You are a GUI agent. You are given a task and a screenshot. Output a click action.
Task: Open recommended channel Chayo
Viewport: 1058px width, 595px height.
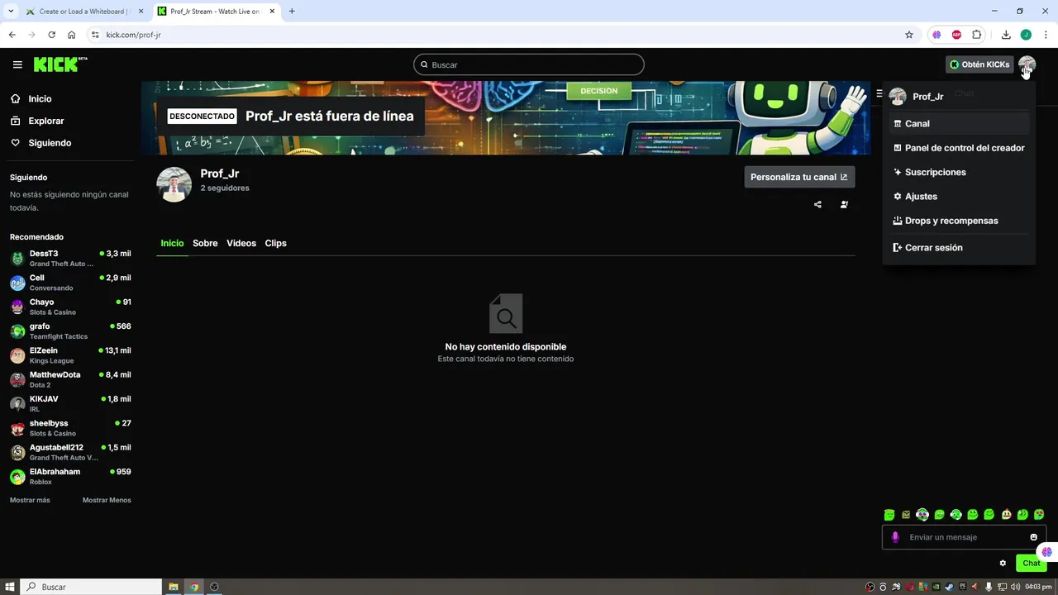[70, 307]
